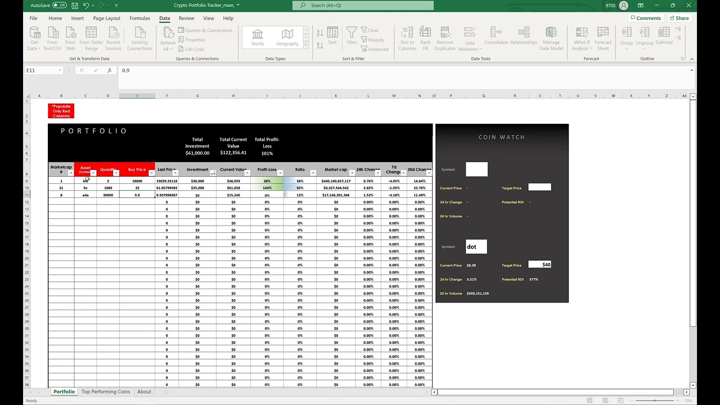Open Buy Price column filter dropdown
The height and width of the screenshot is (405, 720).
[x=151, y=173]
